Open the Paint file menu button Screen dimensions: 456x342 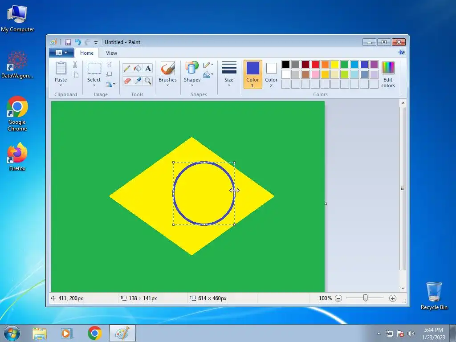(61, 53)
